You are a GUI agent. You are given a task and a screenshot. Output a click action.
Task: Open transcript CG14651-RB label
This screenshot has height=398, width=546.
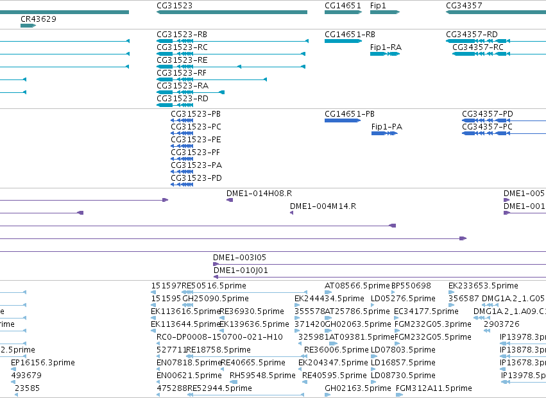click(350, 35)
